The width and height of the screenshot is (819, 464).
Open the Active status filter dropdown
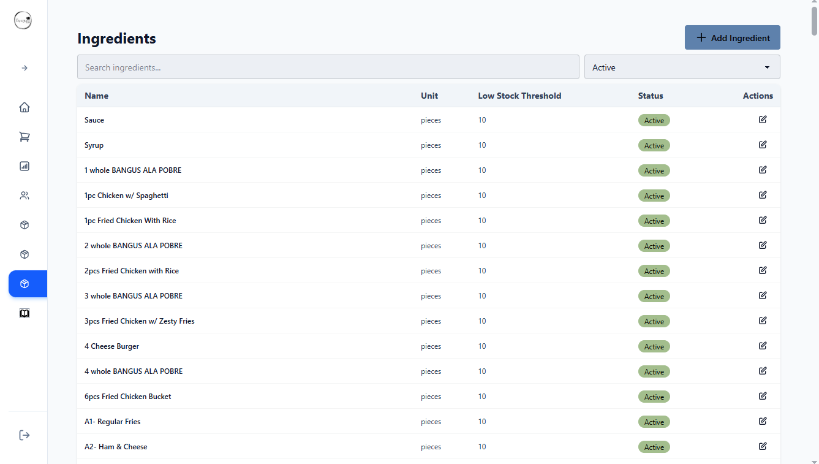(682, 67)
